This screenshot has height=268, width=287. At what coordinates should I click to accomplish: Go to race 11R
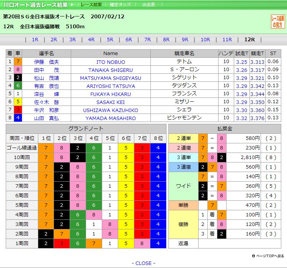(x=227, y=40)
